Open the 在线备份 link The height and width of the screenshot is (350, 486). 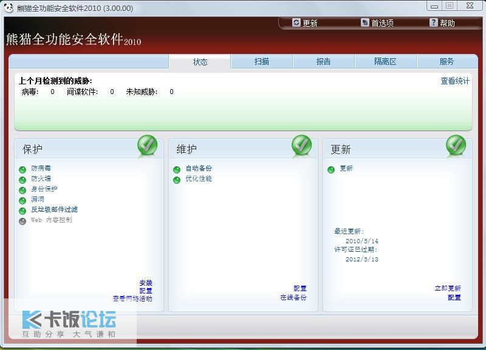coord(293,297)
